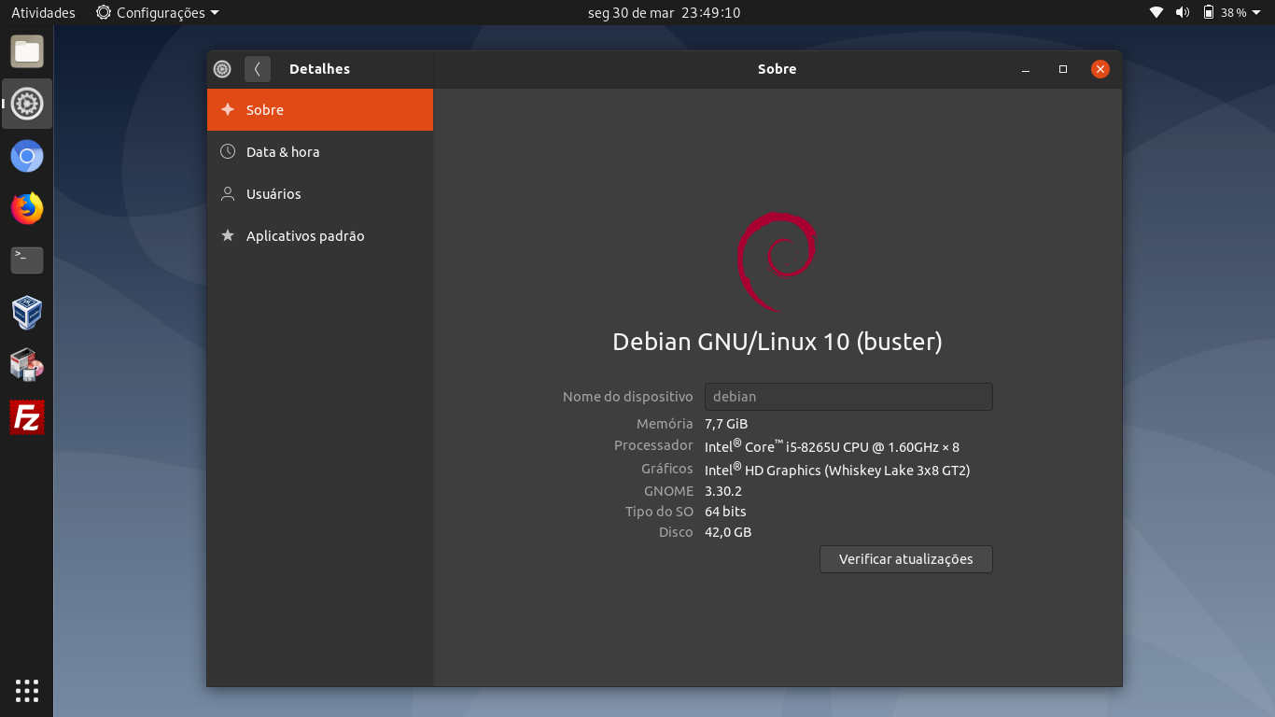Launch Chromium from the dock

(27, 156)
